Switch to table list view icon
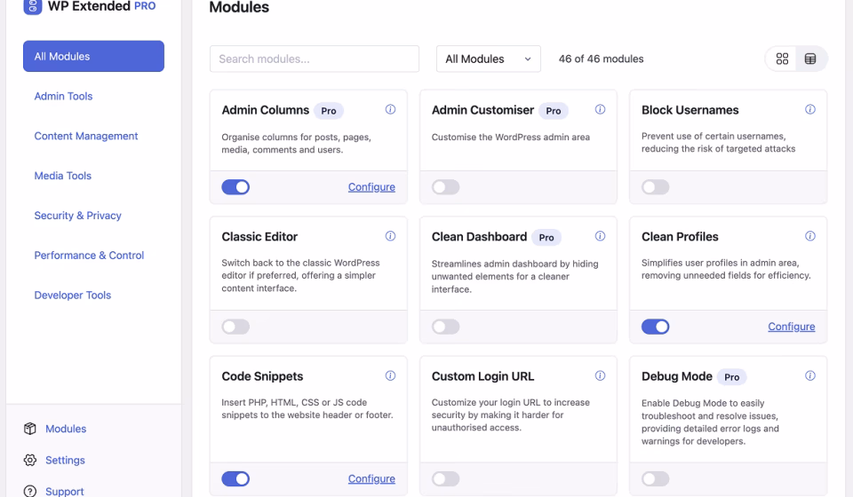853x497 pixels. point(810,59)
